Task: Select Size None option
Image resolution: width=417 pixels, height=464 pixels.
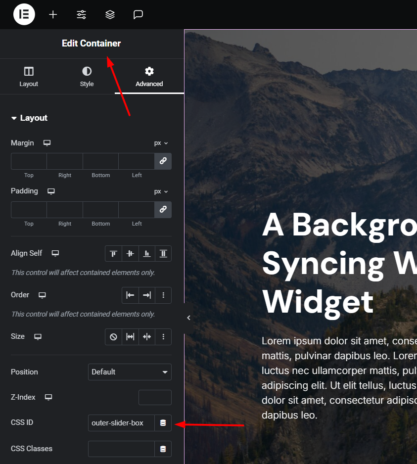Action: [113, 337]
